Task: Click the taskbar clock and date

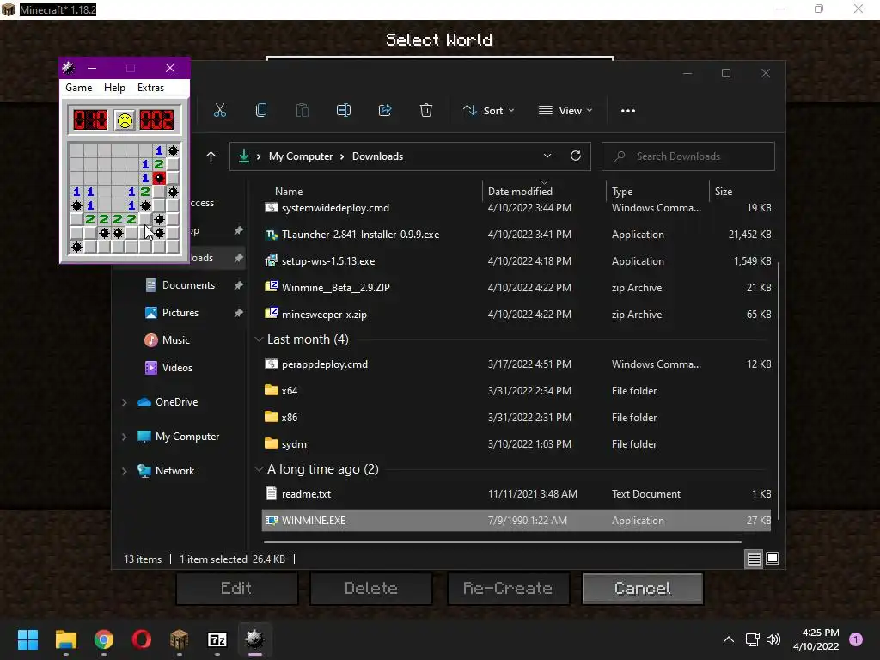Action: 816,639
